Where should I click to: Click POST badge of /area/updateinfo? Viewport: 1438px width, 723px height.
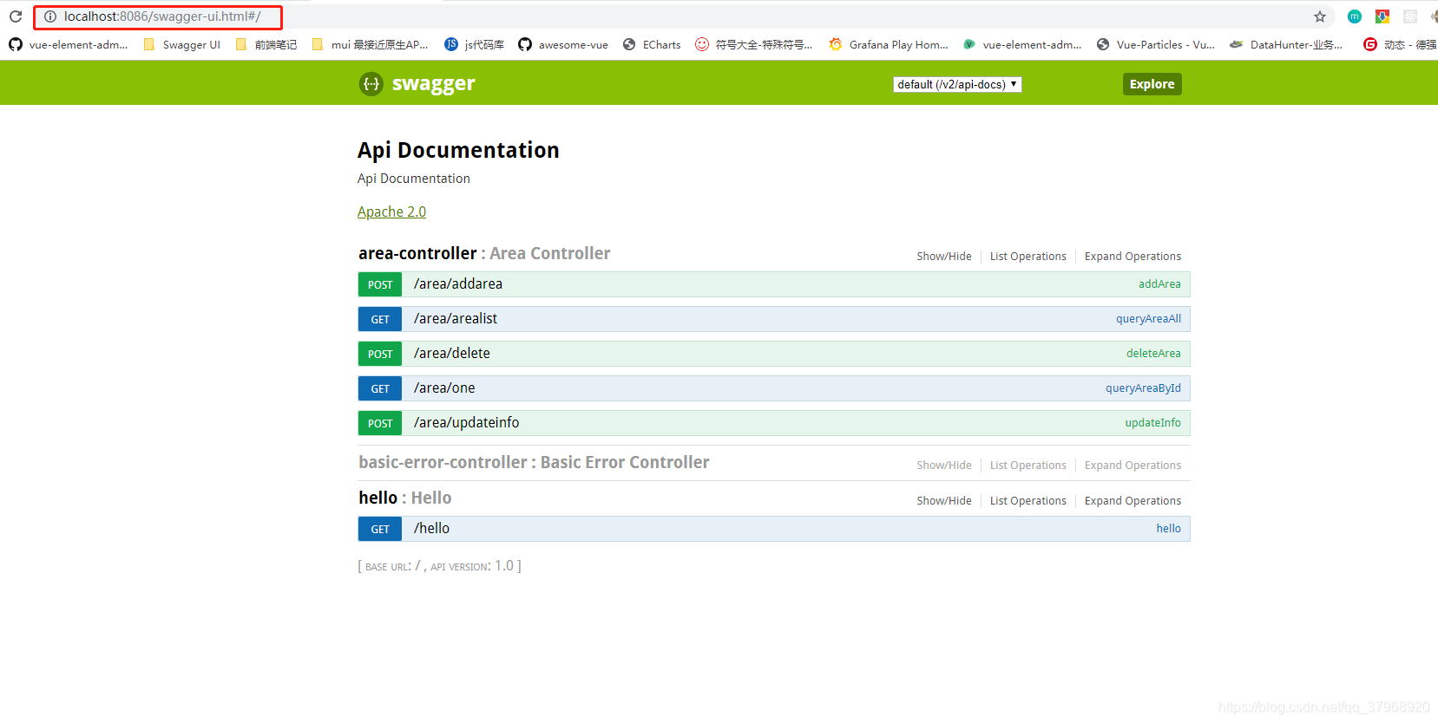click(380, 423)
